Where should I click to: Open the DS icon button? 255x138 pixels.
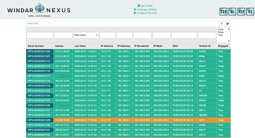click(x=250, y=12)
